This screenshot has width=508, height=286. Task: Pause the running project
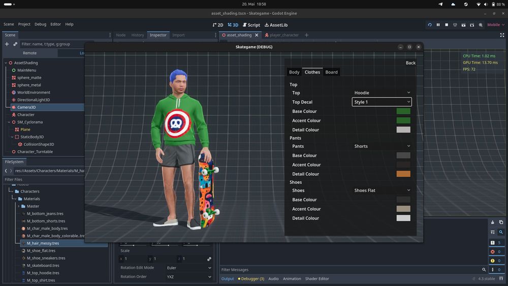point(438,24)
